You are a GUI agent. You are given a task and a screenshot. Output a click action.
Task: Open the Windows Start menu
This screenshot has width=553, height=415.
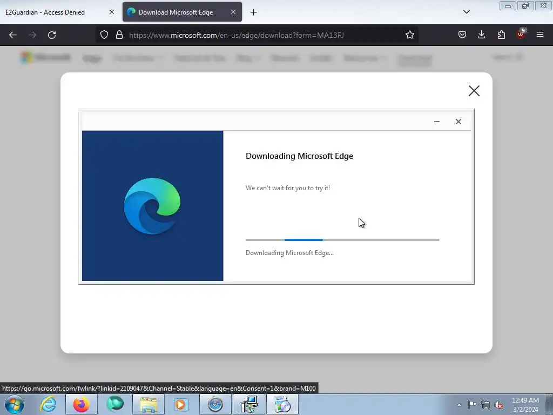(x=15, y=404)
